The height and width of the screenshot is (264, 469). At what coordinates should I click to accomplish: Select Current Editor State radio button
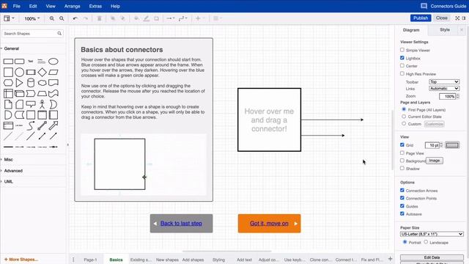(x=404, y=117)
